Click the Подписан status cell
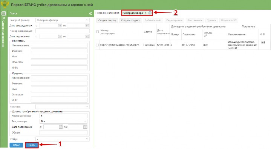The height and width of the screenshot is (149, 271). (149, 45)
